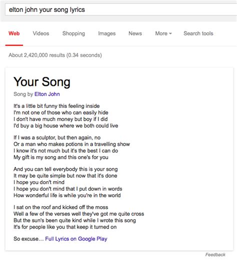237x264 pixels.
Task: Click the arrow next to More
Action: point(170,33)
